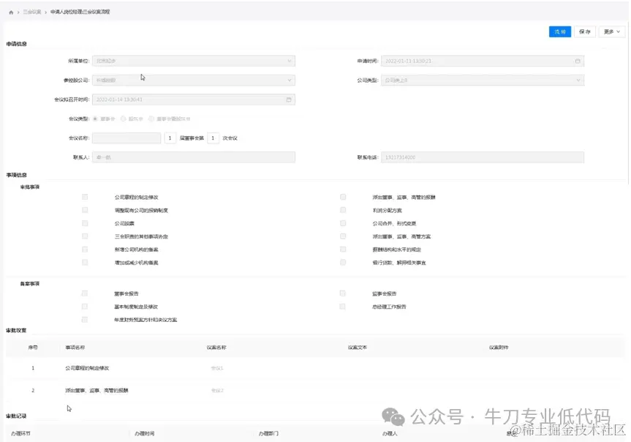
Task: Click the 申请时间 date field
Action: tap(483, 61)
